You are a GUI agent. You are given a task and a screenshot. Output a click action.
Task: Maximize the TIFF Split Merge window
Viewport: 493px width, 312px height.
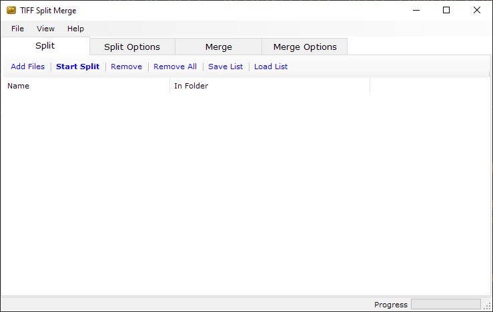446,11
